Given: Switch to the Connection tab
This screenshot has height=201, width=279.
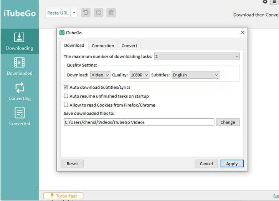Looking at the screenshot, I should pyautogui.click(x=103, y=46).
